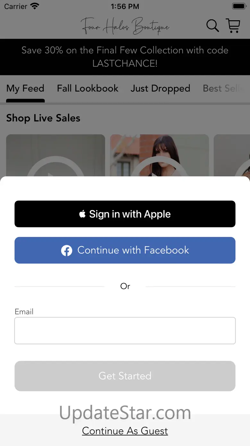The height and width of the screenshot is (446, 250).
Task: Click the Facebook logo icon
Action: 67,250
